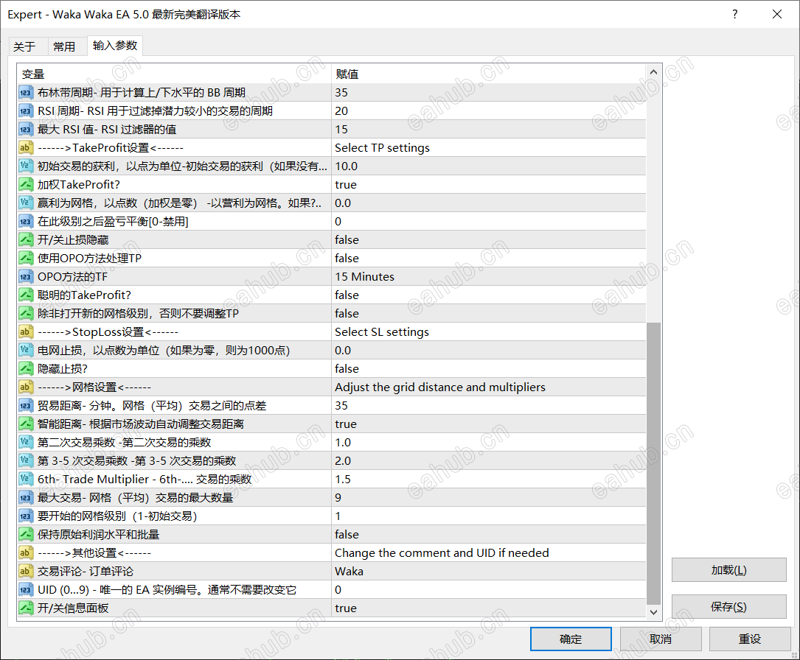This screenshot has height=660, width=800.
Task: Click the double-type icon beside 赢利为网格 row
Action: [x=26, y=203]
